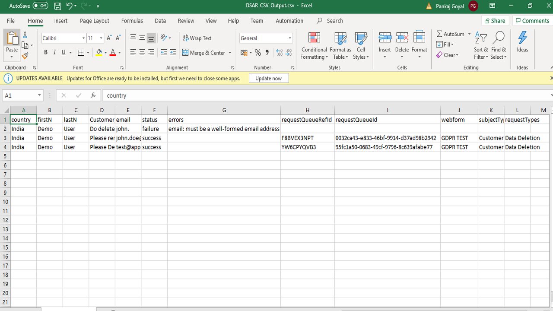The image size is (553, 311).
Task: Click the Save icon in title bar
Action: pyautogui.click(x=57, y=6)
